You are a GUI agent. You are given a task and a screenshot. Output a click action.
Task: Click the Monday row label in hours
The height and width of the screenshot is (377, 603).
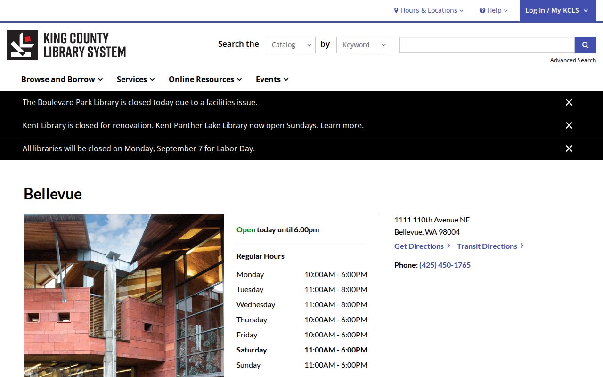[x=250, y=274]
